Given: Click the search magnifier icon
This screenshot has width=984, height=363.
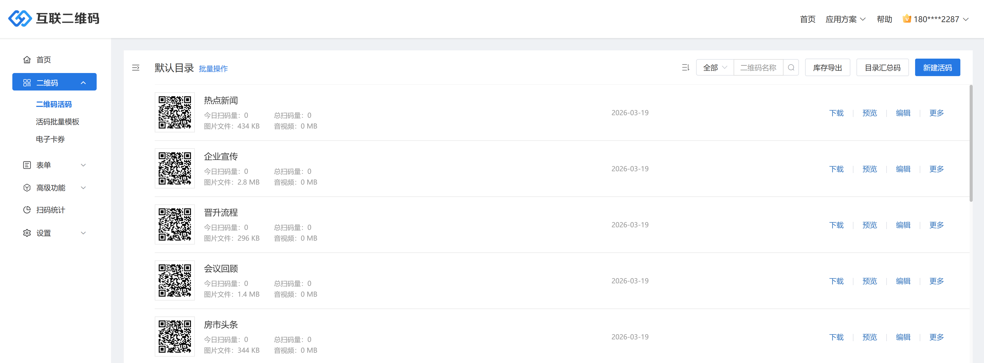Looking at the screenshot, I should click(791, 68).
